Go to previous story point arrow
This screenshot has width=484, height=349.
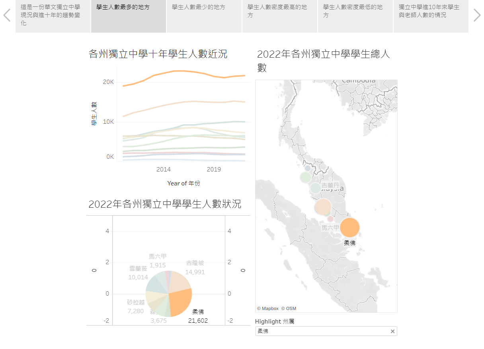[7, 16]
